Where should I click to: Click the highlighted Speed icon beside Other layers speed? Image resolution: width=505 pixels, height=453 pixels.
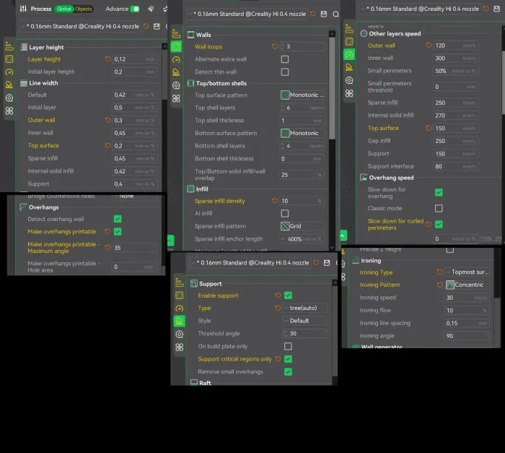coord(350,55)
